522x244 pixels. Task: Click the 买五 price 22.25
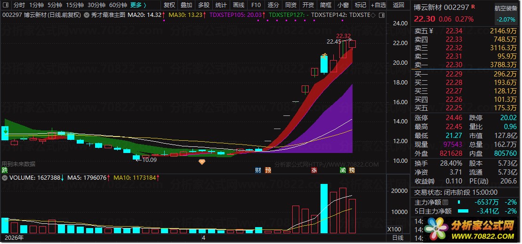pos(454,108)
